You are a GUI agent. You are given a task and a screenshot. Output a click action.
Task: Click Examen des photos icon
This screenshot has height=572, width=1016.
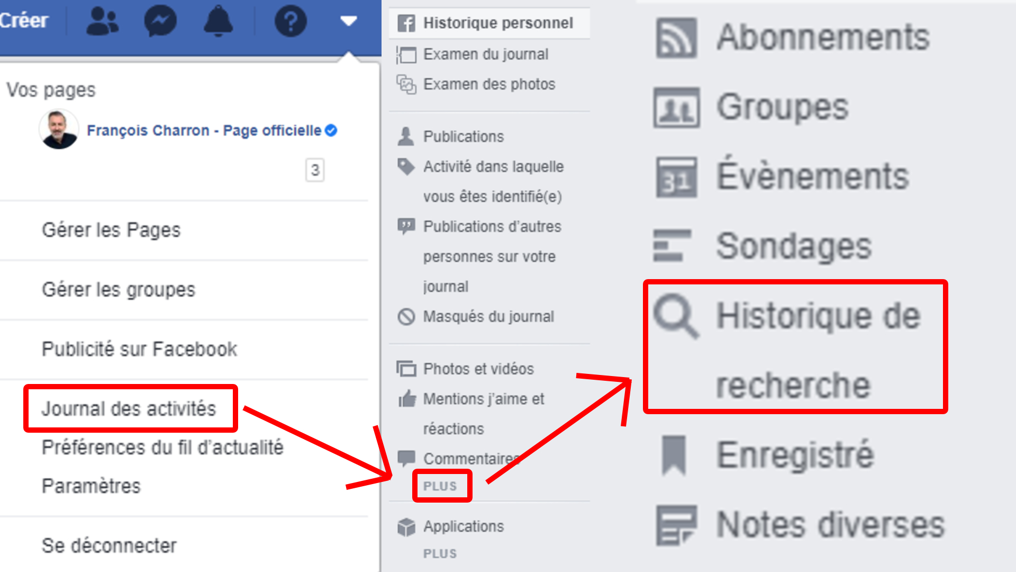(406, 84)
